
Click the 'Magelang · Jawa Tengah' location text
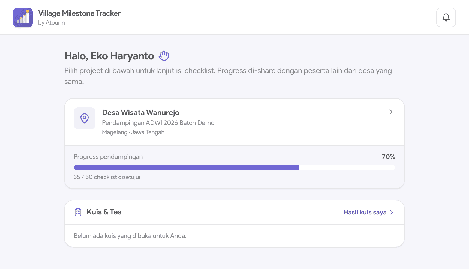pos(133,132)
